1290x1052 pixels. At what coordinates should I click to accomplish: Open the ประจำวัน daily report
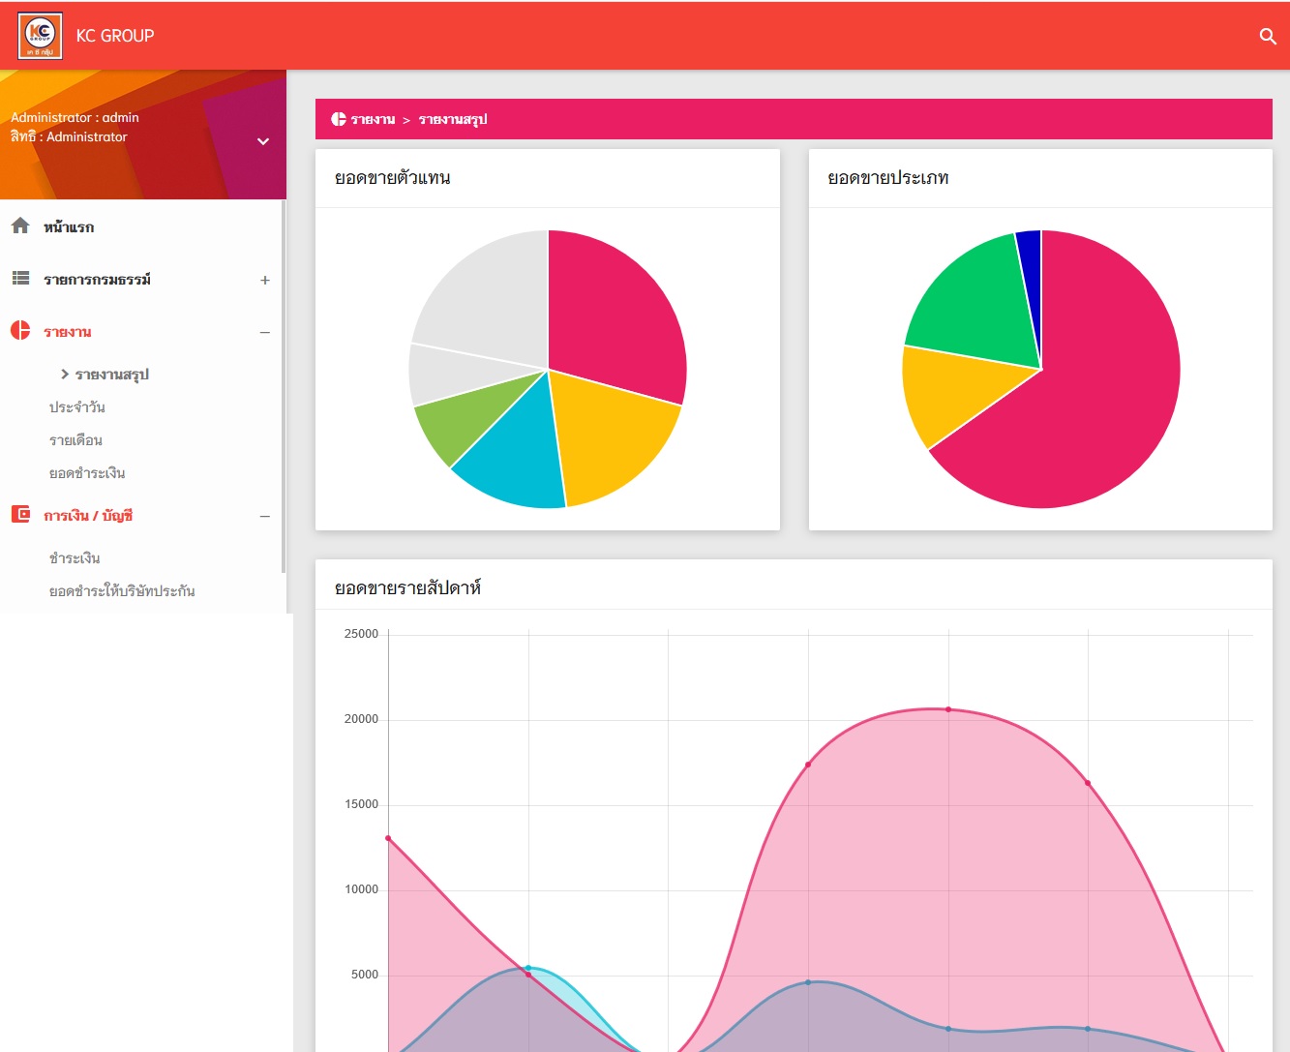(x=77, y=407)
